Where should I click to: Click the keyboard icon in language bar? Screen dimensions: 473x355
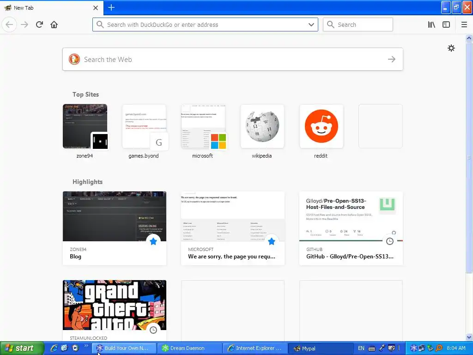coord(372,349)
